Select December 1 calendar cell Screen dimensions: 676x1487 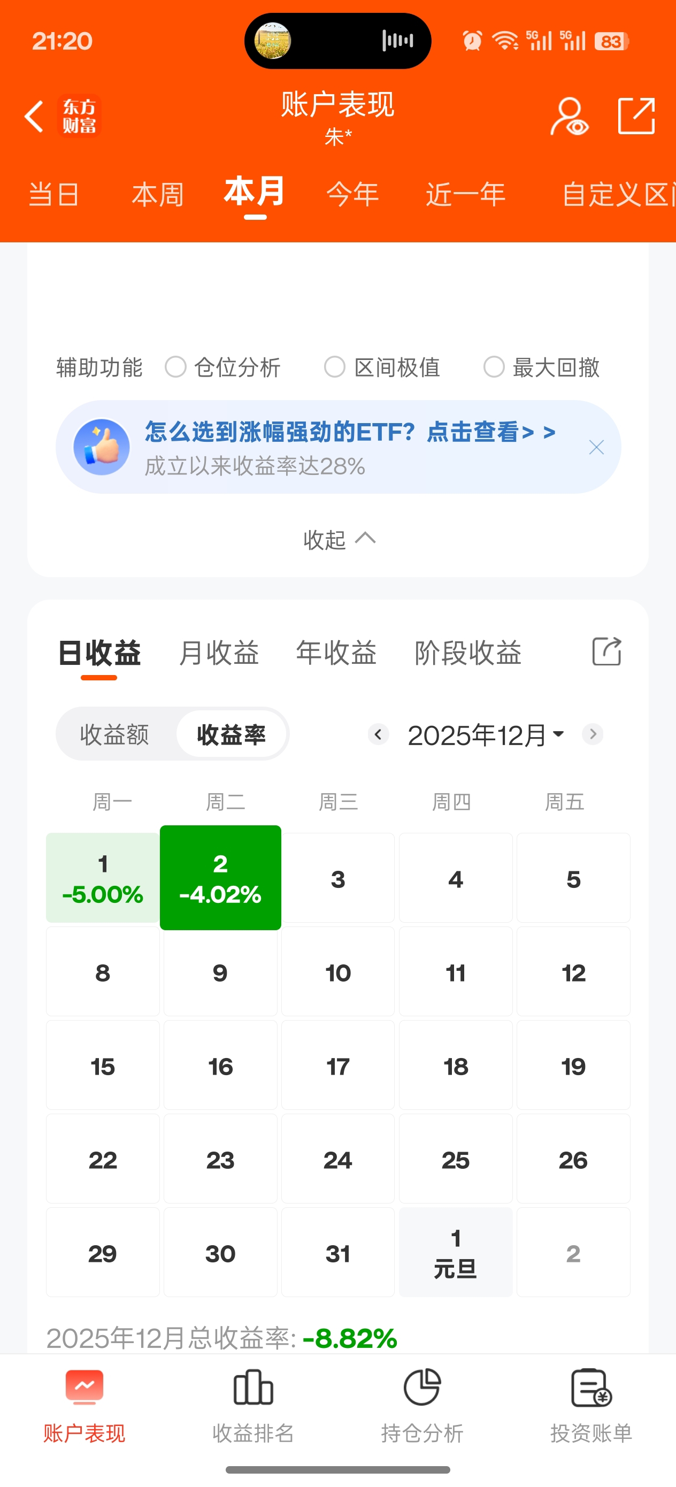[103, 877]
